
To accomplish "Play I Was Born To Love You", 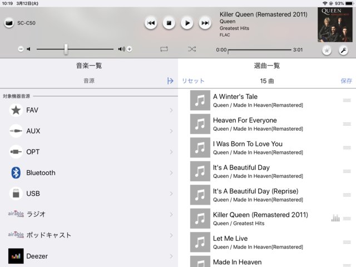I will [267, 147].
